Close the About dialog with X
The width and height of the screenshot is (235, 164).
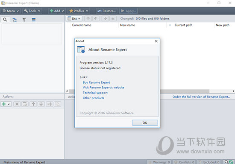156,41
